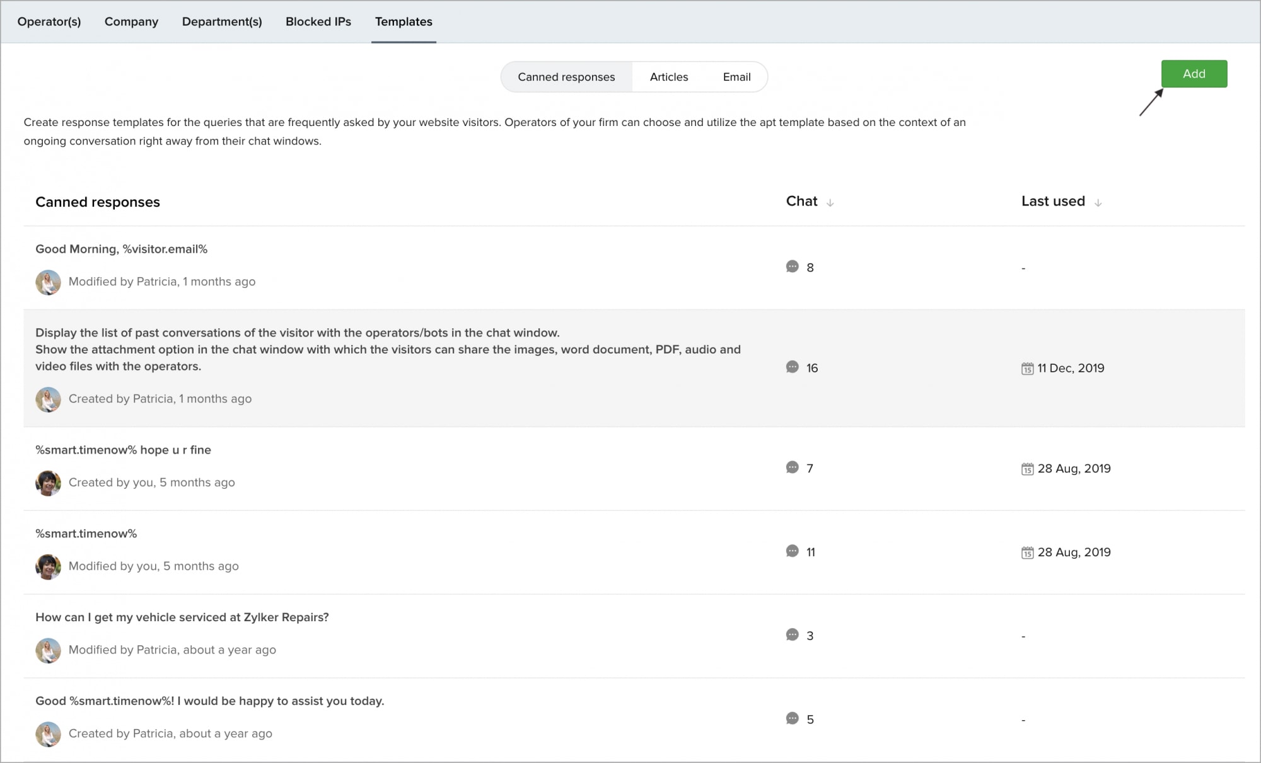Open the 'Good Morning, %visitor.email%' response
This screenshot has height=763, width=1261.
pos(121,249)
